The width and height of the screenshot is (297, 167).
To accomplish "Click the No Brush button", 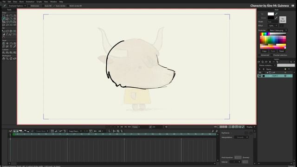I will pyautogui.click(x=283, y=19).
